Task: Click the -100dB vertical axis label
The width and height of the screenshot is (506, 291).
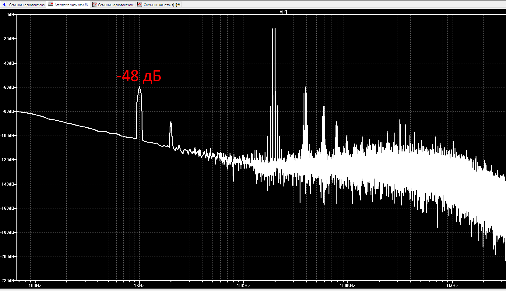Action: click(7, 136)
